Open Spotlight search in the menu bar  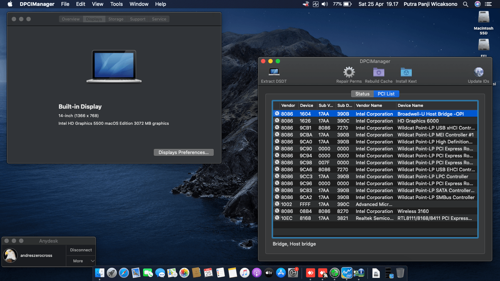[x=466, y=4]
